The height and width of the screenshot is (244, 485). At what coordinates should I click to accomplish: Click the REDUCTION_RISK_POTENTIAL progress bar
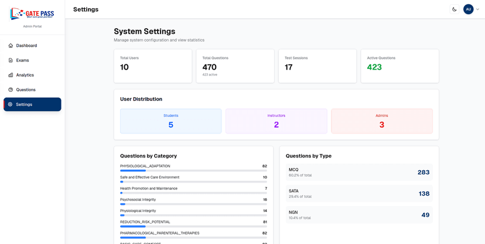pyautogui.click(x=193, y=226)
